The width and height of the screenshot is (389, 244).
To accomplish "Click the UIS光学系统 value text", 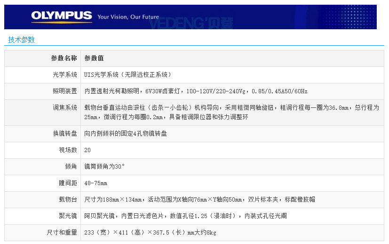I will tap(128, 74).
